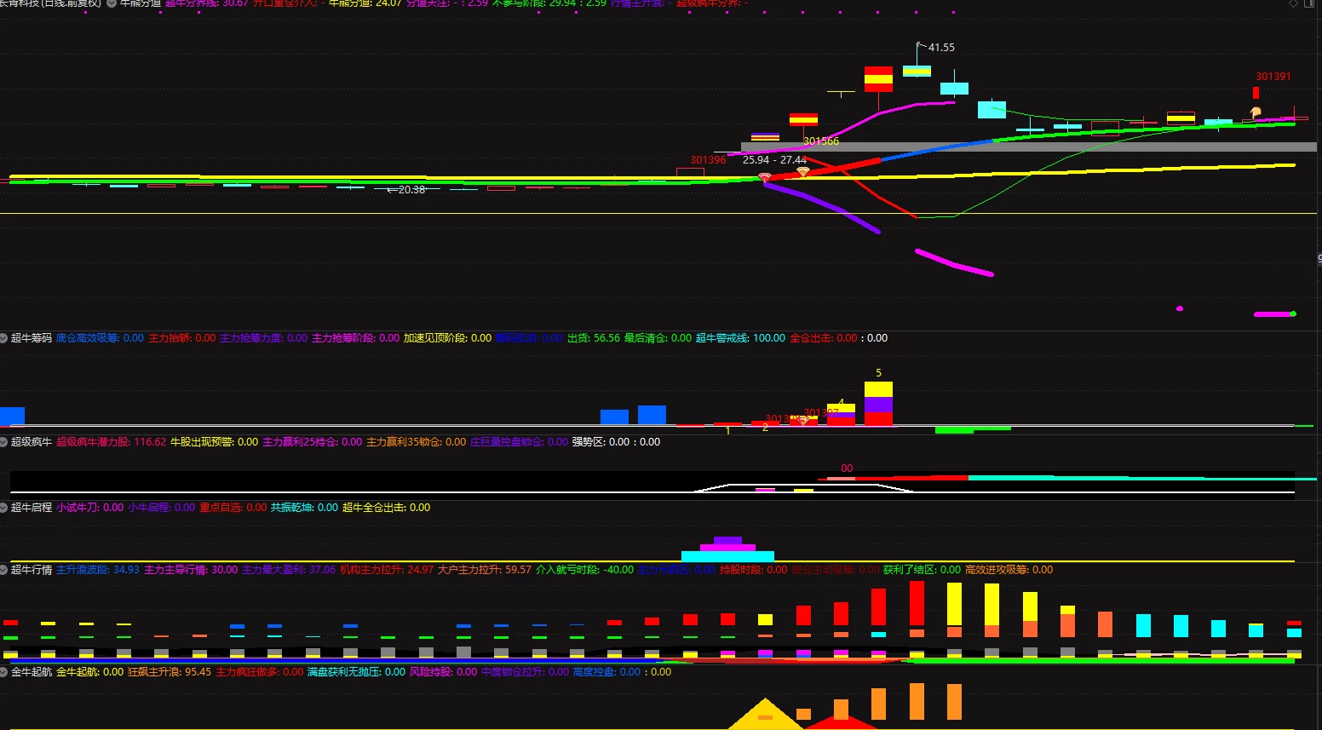Image resolution: width=1322 pixels, height=730 pixels.
Task: Click the 底仓高效吸筹: 0.00 value
Action: (100, 338)
